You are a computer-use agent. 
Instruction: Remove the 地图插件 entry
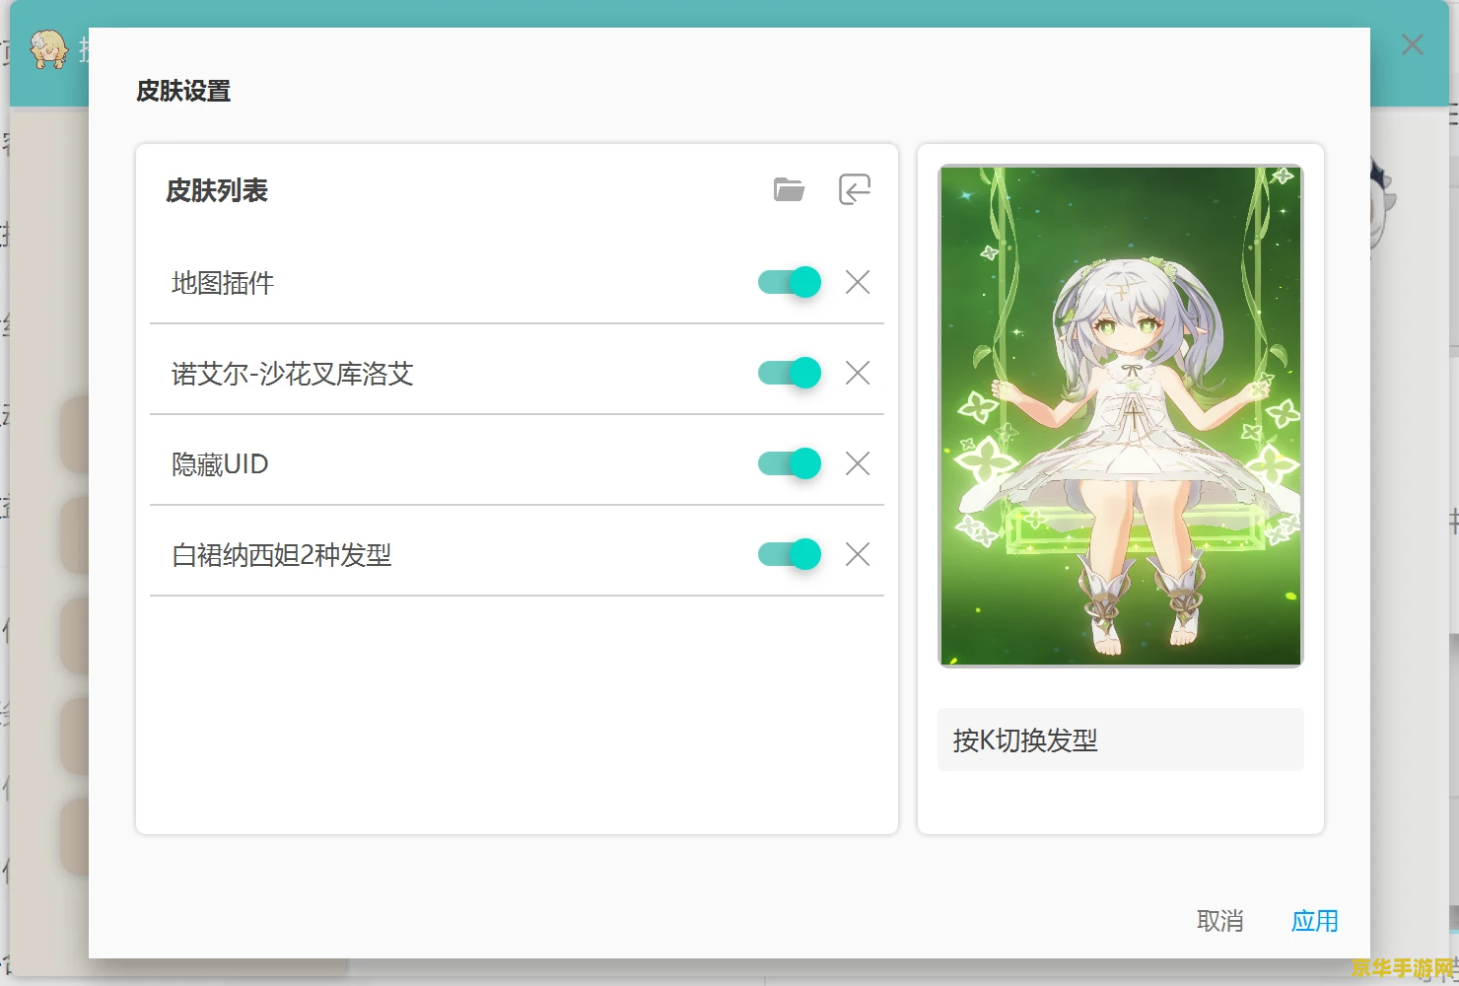pos(858,282)
